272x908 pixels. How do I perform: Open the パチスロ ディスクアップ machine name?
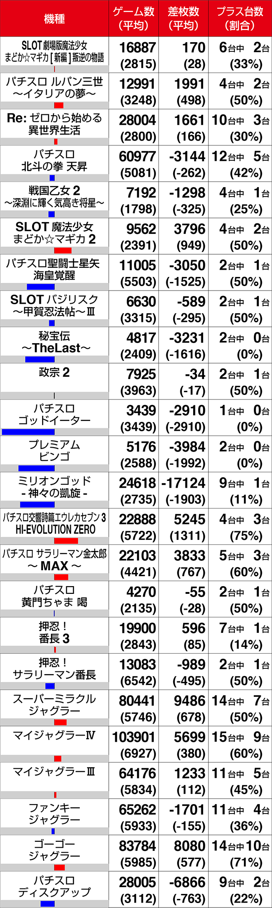pos(54,886)
